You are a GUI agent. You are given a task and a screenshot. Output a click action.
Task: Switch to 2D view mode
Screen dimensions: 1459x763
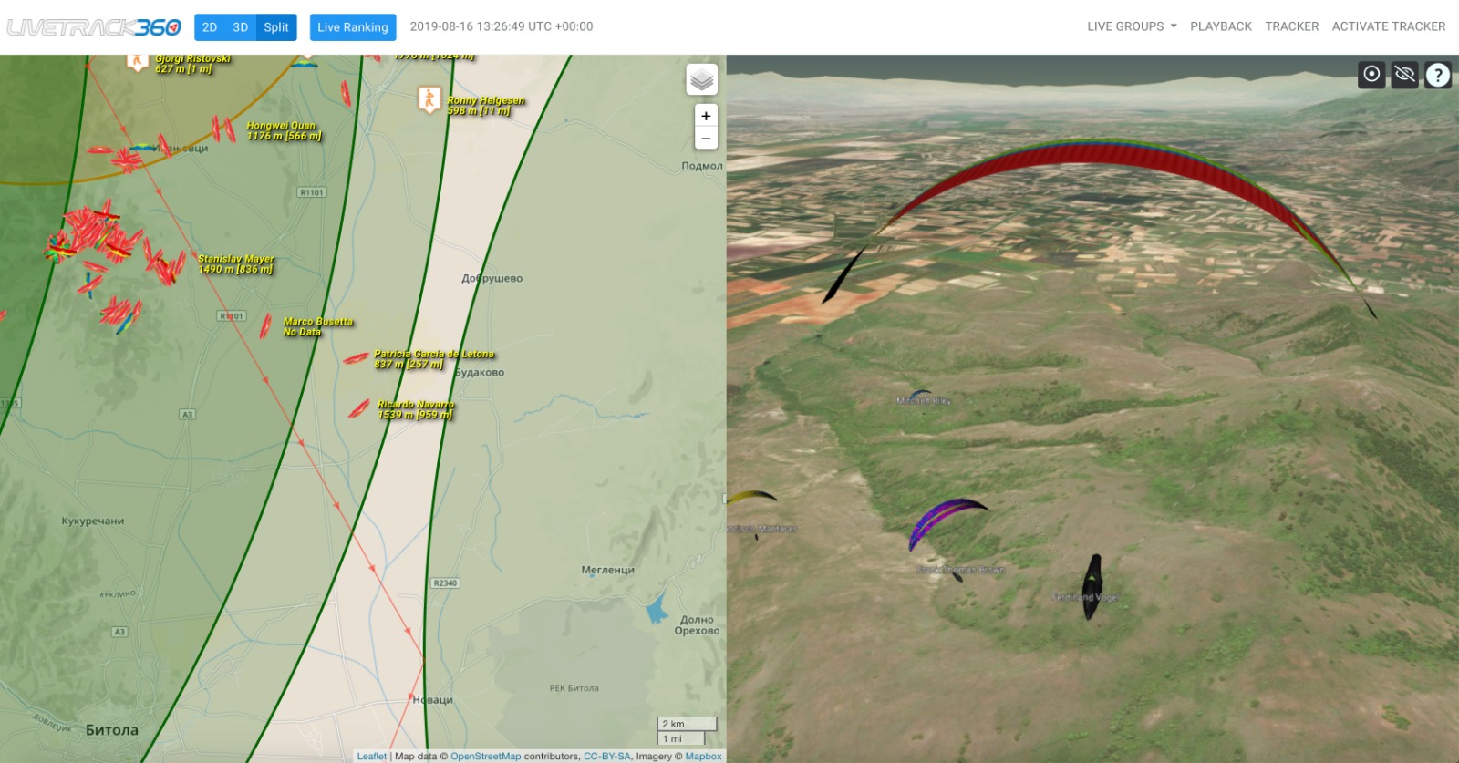point(210,27)
